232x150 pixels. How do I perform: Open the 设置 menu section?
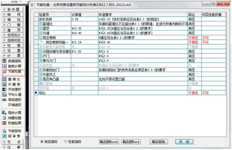tap(12, 51)
